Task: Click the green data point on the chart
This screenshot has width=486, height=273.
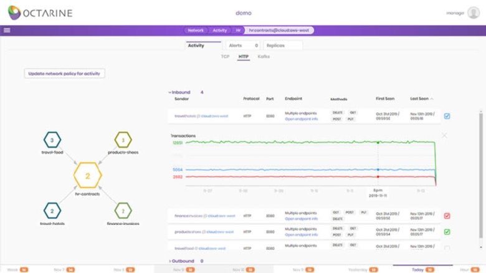Action: 378,143
